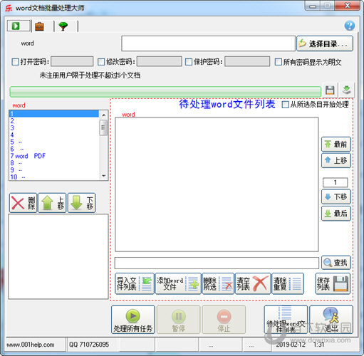Click 导入文件列表 button
The width and height of the screenshot is (364, 356).
[135, 283]
